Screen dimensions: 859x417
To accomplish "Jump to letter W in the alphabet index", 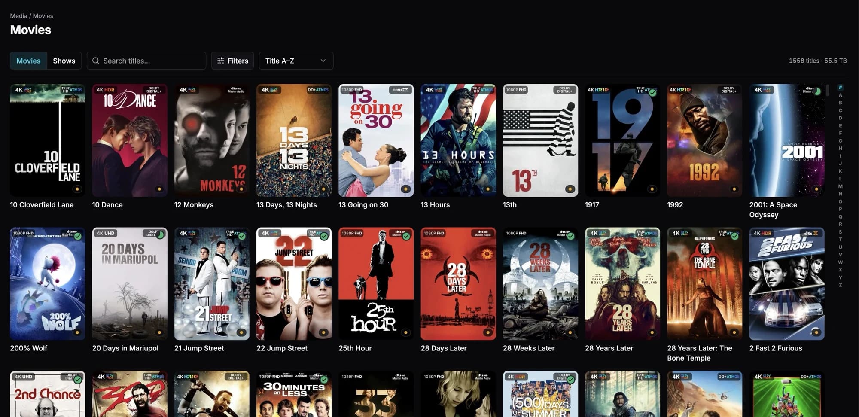I will (840, 262).
